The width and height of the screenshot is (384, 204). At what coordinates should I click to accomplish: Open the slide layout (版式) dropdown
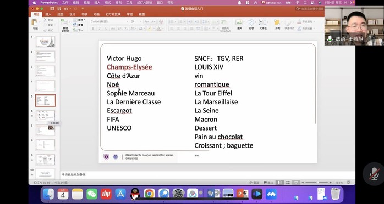(79, 20)
